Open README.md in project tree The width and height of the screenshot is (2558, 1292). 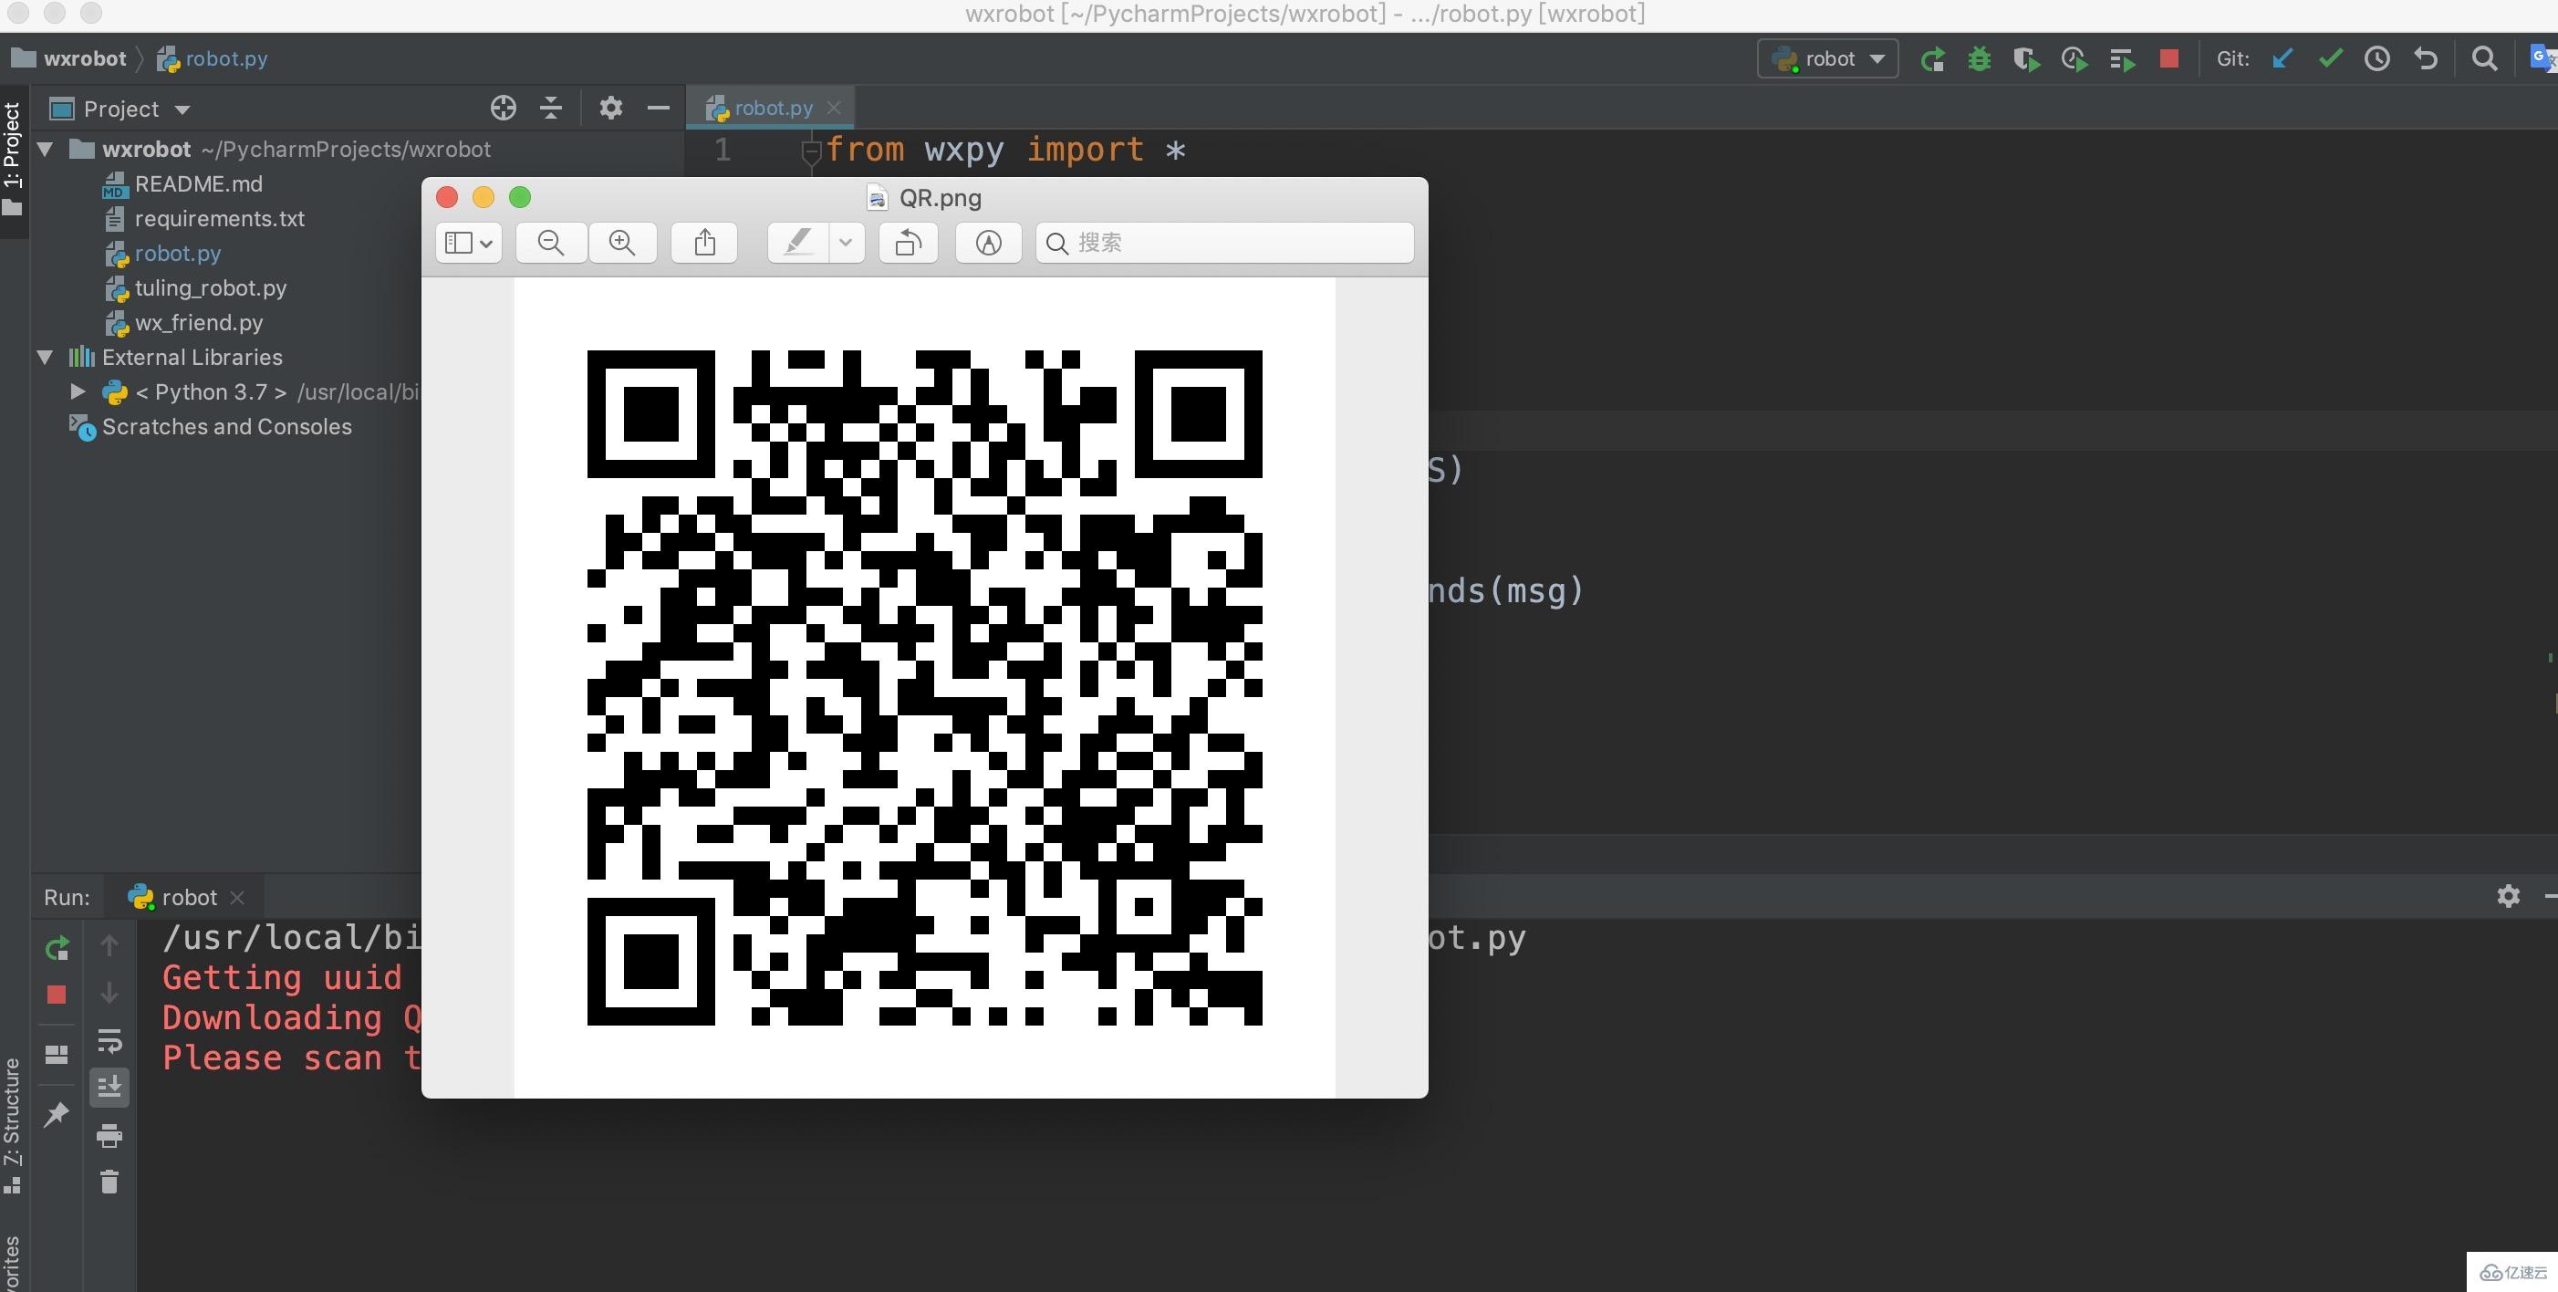[199, 184]
